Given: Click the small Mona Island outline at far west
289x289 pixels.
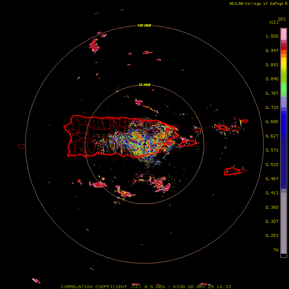Looking at the screenshot, I should [x=21, y=146].
